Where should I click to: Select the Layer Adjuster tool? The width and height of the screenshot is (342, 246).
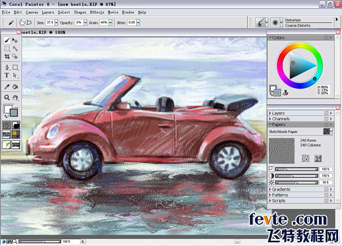tap(15, 40)
